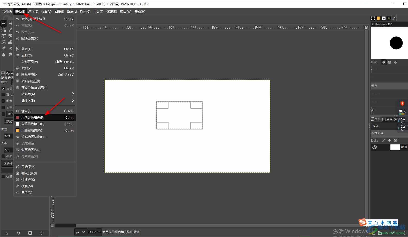Expand the Buffer submenu
Screen dimensions: 408x237
pyautogui.click(x=45, y=101)
